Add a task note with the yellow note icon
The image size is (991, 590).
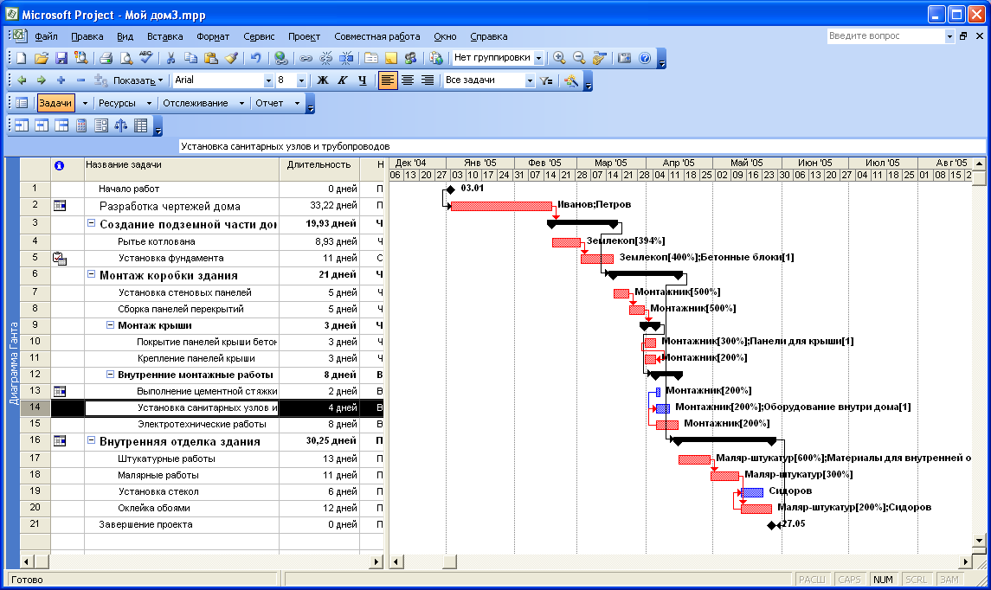coord(391,58)
